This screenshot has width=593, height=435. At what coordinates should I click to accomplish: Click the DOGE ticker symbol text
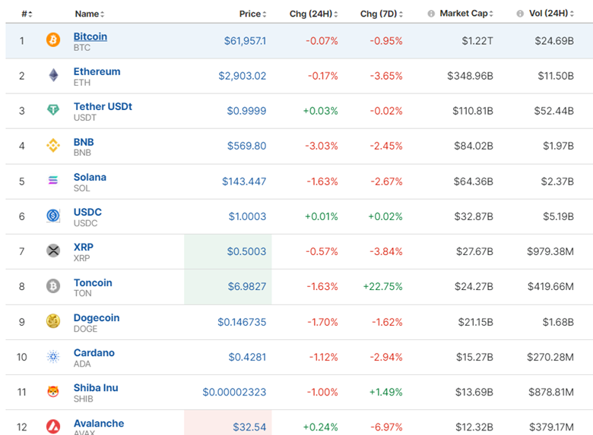[85, 329]
